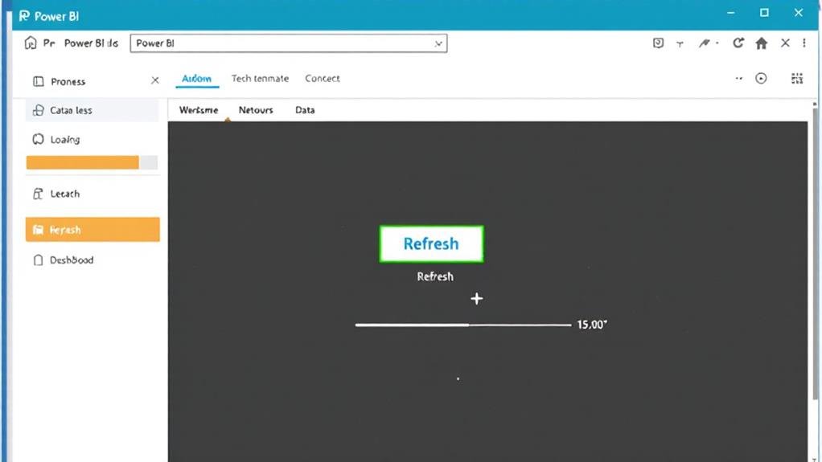
Task: Click the pin icon in toolbar
Action: [x=704, y=43]
